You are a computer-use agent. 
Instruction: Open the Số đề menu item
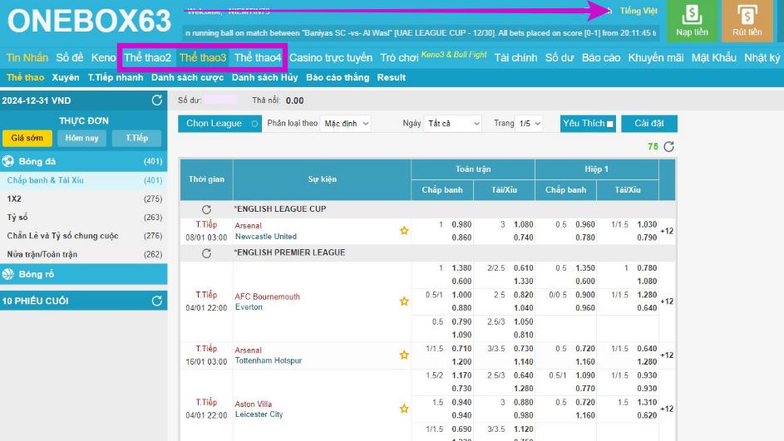coord(70,57)
